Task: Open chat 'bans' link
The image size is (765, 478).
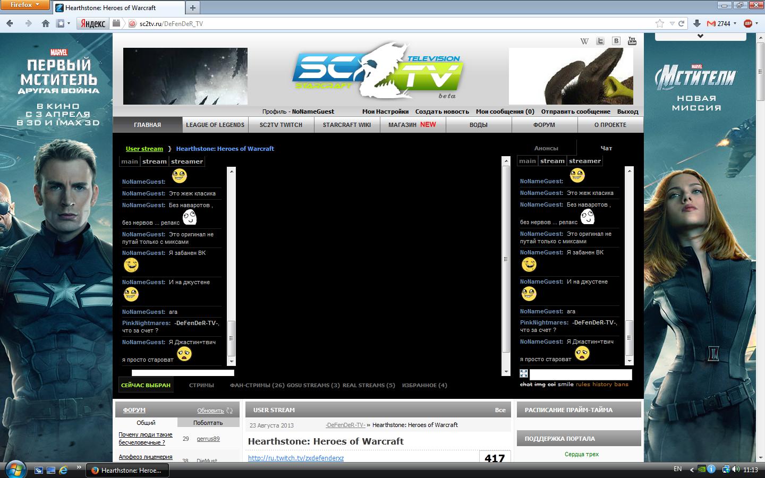Action: coord(621,384)
